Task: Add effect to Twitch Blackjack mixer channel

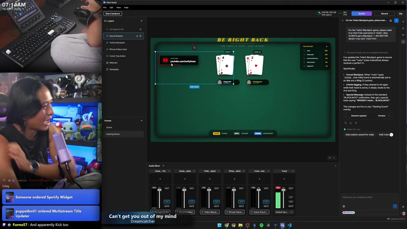Action: [210, 179]
